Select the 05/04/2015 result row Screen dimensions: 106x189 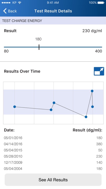[x=53, y=150]
